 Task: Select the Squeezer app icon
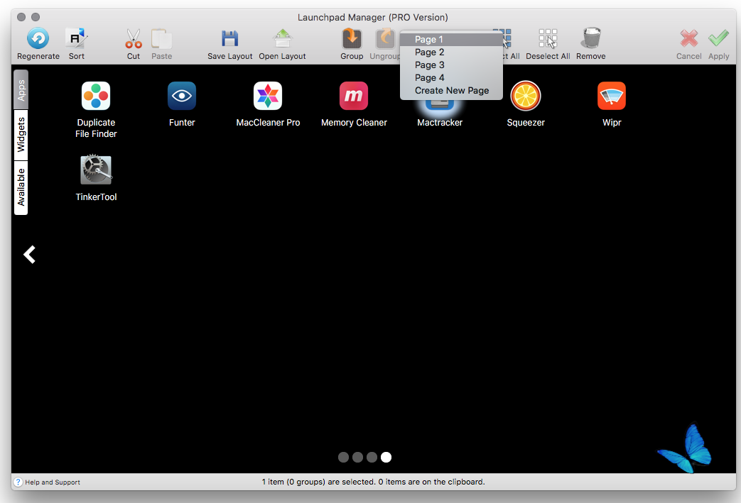point(526,96)
